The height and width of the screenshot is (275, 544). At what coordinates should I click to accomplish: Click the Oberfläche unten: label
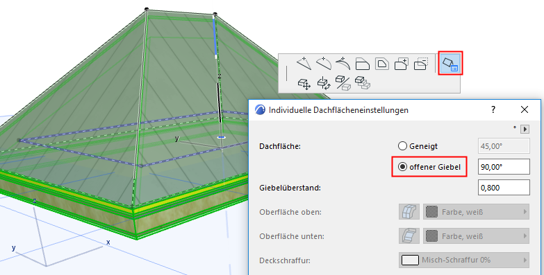[x=292, y=236]
